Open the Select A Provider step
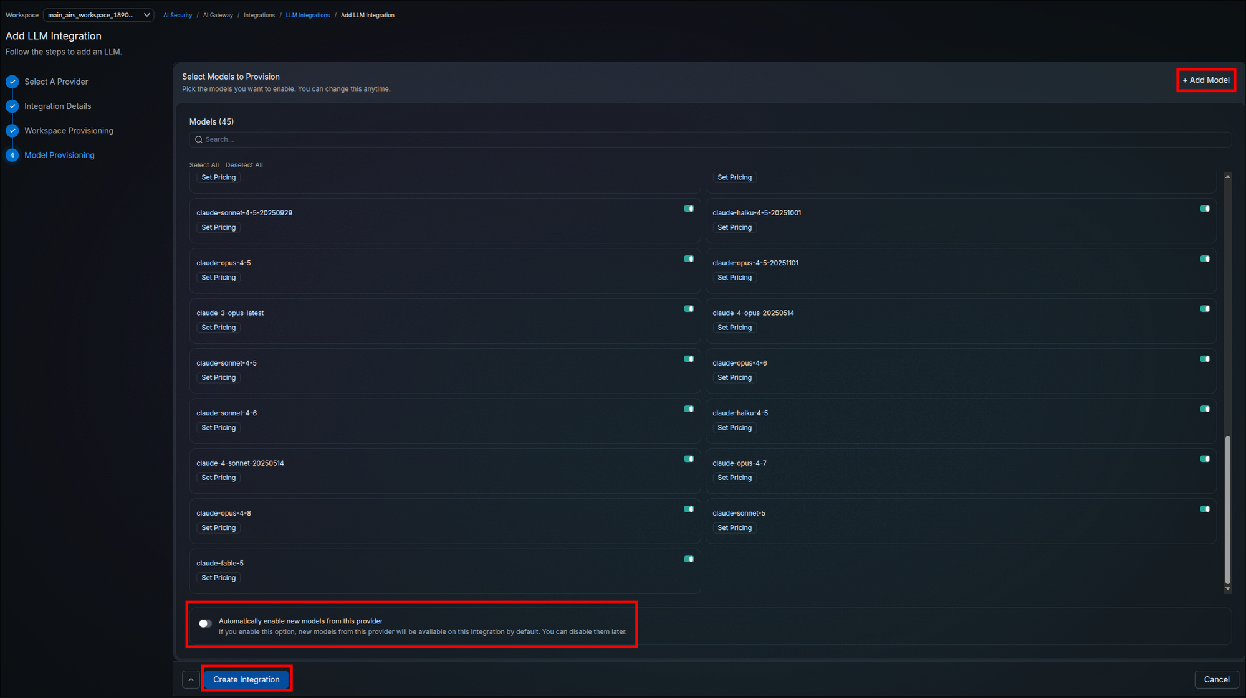This screenshot has height=698, width=1246. pos(56,82)
